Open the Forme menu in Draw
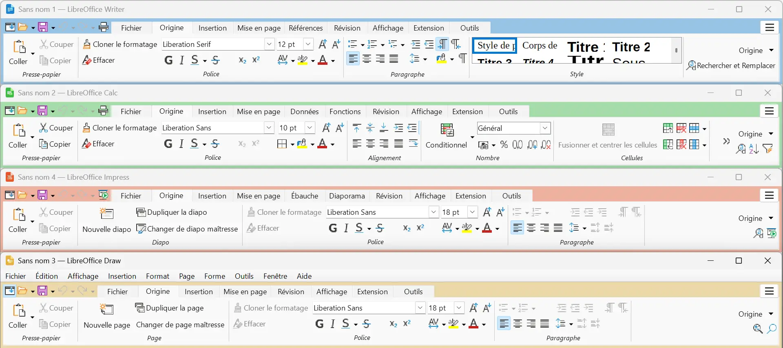Viewport: 783px width, 348px height. (215, 276)
